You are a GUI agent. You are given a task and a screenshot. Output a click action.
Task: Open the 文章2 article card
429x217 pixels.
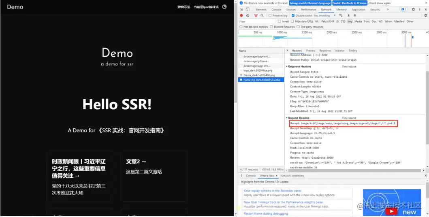pos(154,177)
